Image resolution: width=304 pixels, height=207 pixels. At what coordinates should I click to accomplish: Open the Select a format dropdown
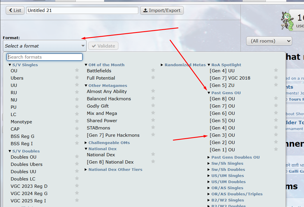pyautogui.click(x=45, y=46)
